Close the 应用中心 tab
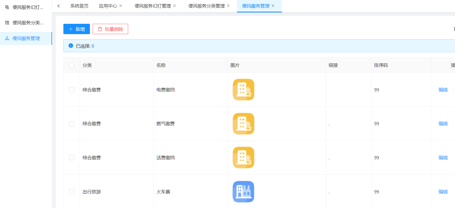Screen dimensions: 455x208 point(121,6)
